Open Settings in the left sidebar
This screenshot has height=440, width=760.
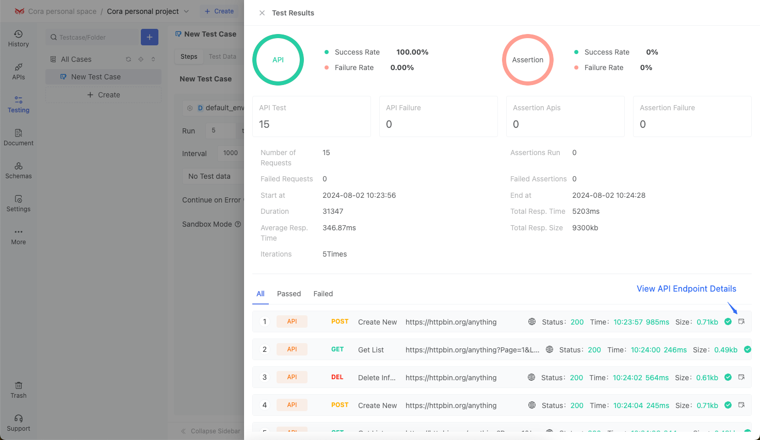[19, 204]
